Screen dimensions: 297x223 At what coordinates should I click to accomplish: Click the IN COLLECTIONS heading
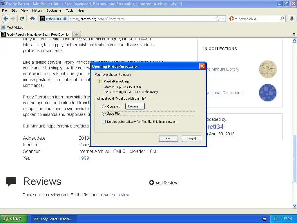220,49
